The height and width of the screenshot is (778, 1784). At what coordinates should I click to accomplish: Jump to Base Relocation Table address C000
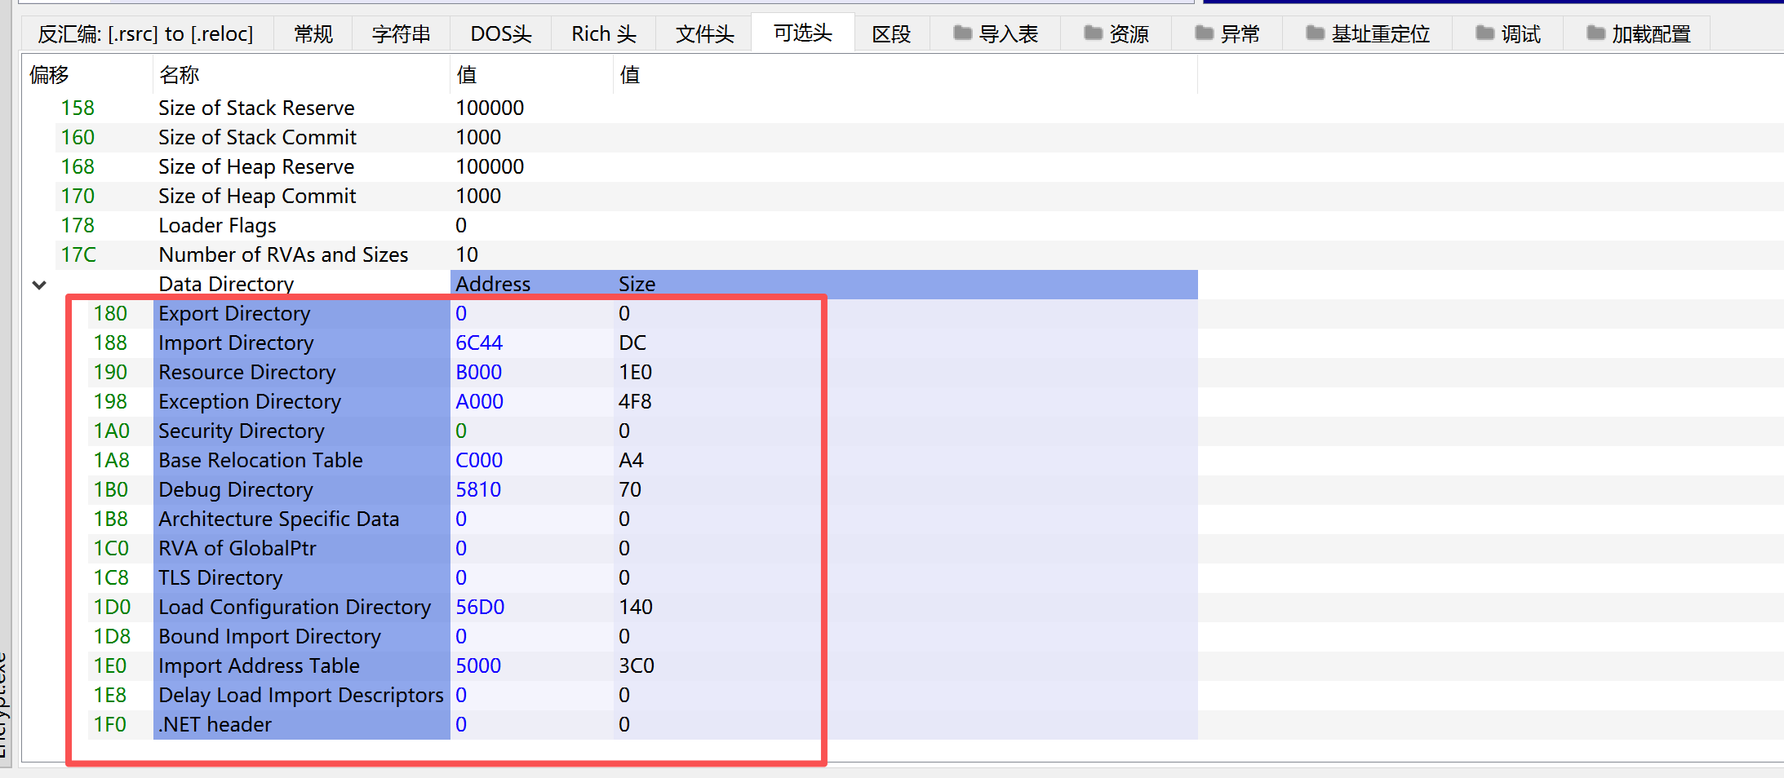(x=479, y=461)
